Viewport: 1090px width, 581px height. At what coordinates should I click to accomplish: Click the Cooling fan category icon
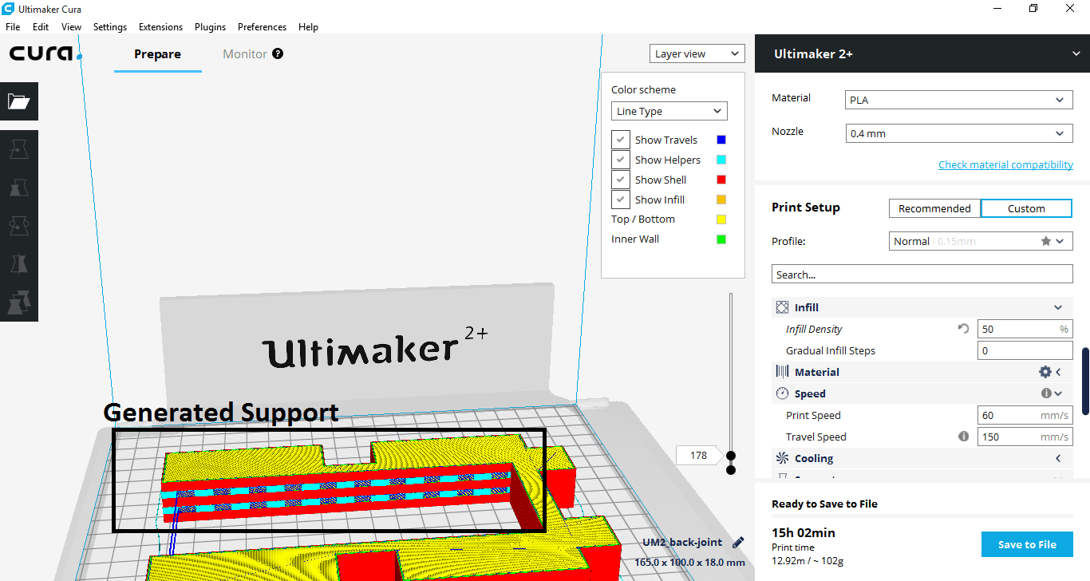(782, 458)
